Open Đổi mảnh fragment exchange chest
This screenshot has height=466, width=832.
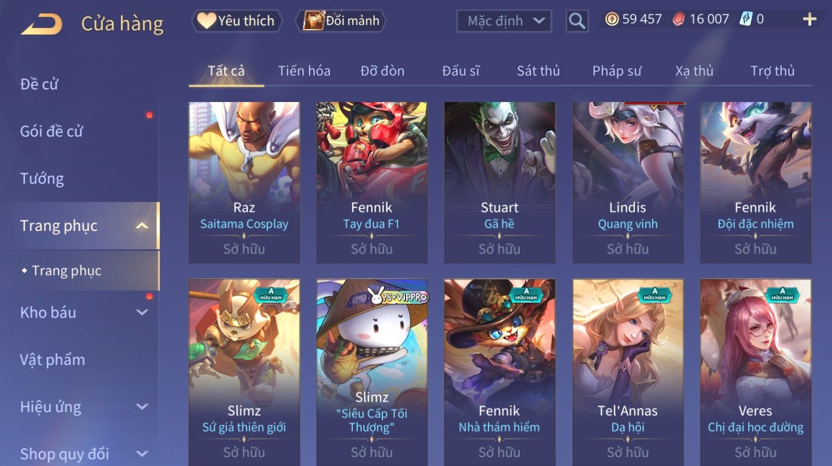tap(341, 21)
